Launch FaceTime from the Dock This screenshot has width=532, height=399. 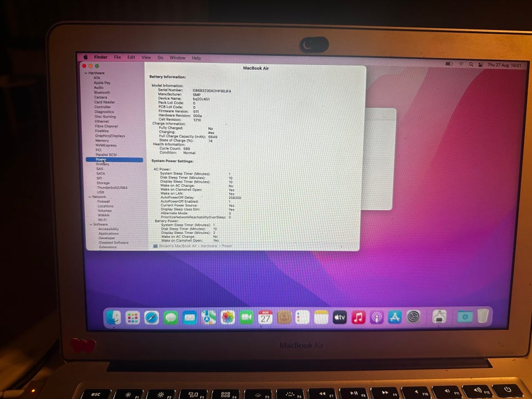click(x=247, y=318)
